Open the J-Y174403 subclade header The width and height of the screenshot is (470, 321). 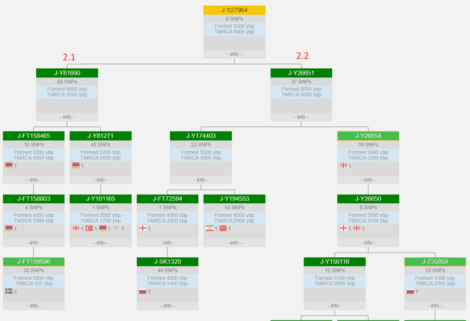click(201, 136)
